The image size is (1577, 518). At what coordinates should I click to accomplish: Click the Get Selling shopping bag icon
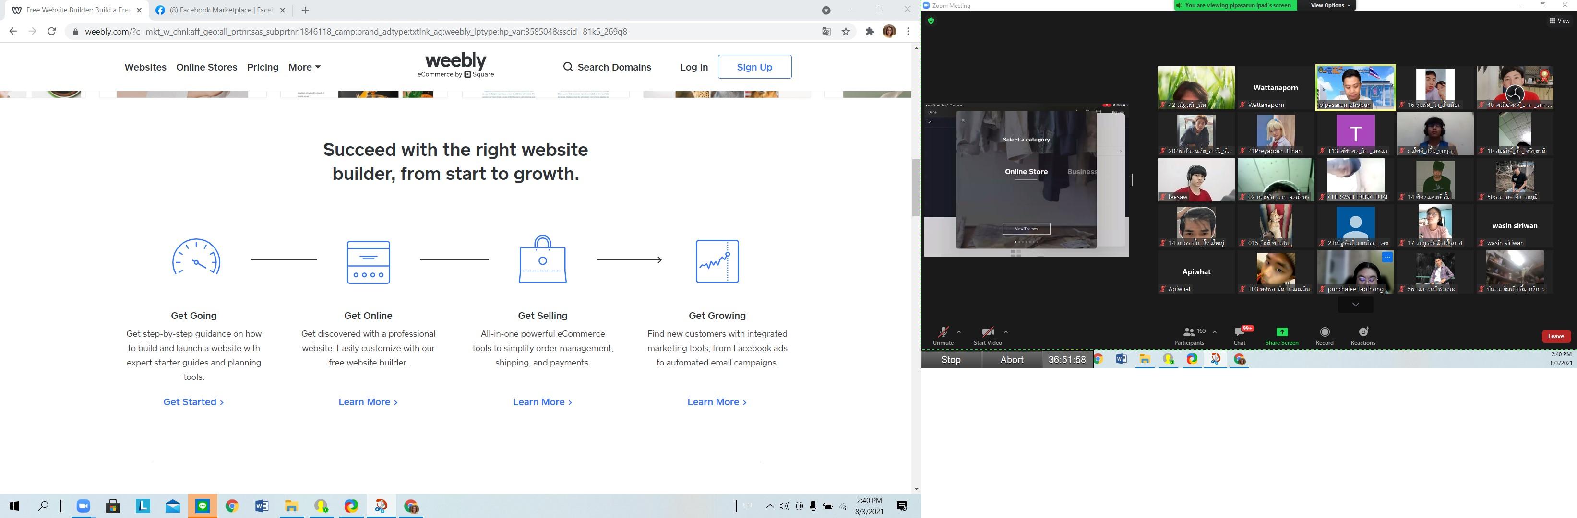542,259
